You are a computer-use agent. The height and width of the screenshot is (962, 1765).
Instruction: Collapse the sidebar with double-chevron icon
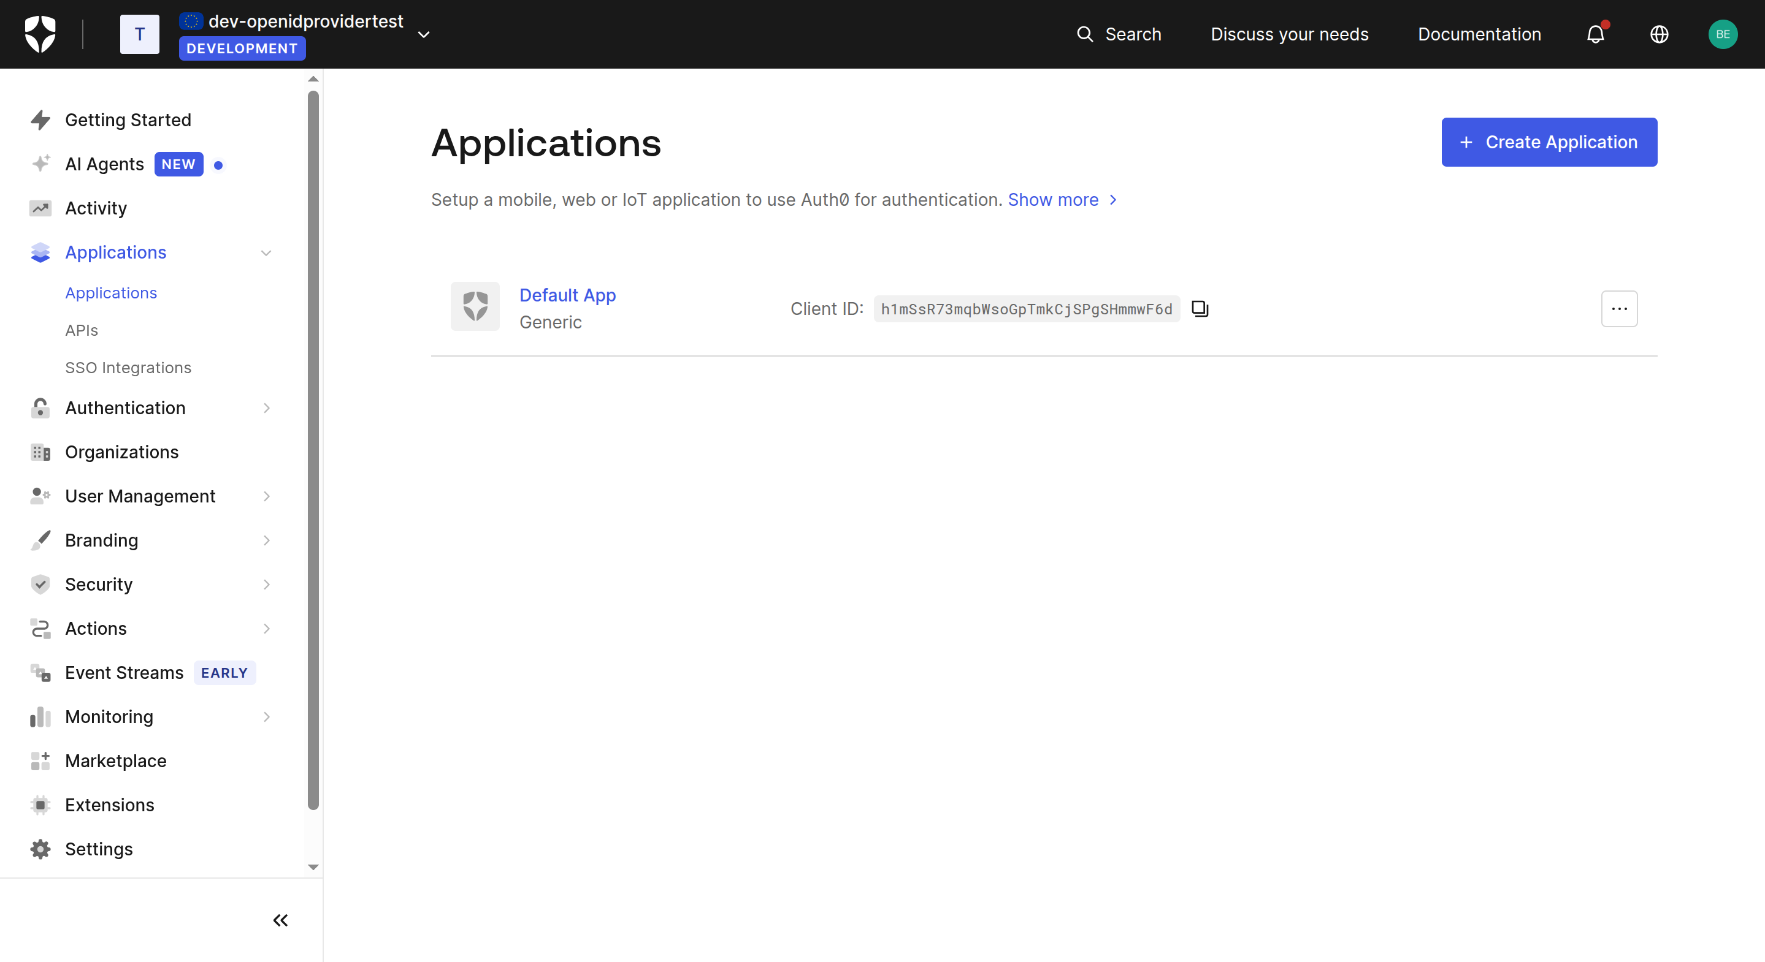(280, 920)
